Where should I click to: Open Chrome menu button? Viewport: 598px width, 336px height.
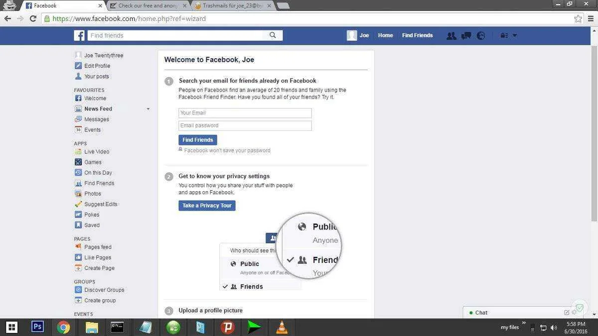coord(591,18)
